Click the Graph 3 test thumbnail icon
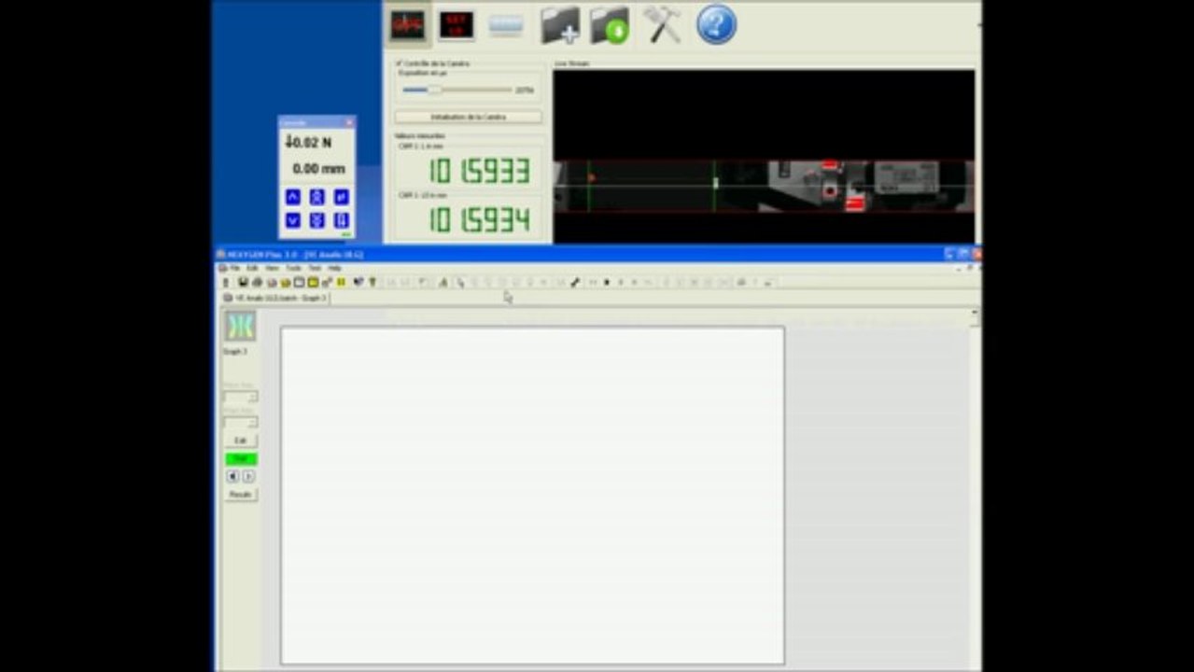The height and width of the screenshot is (672, 1194). click(240, 326)
